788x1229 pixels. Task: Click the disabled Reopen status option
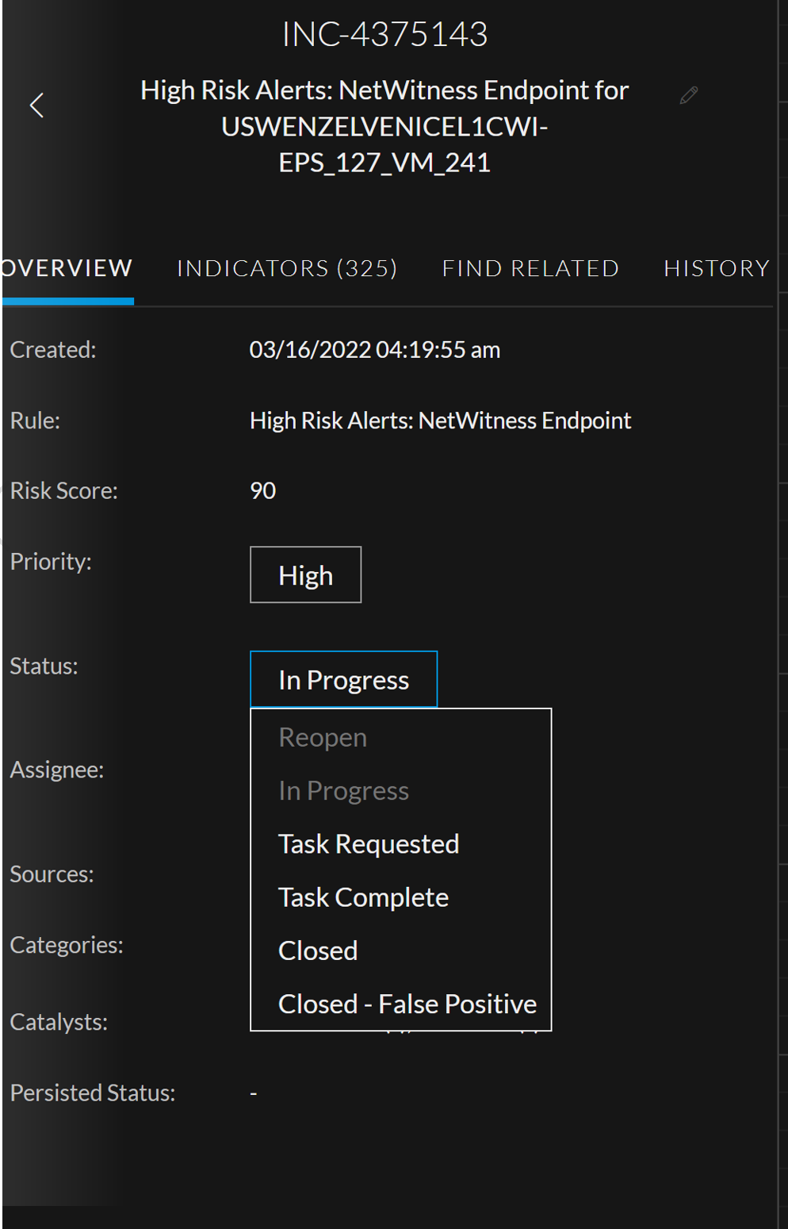click(322, 736)
